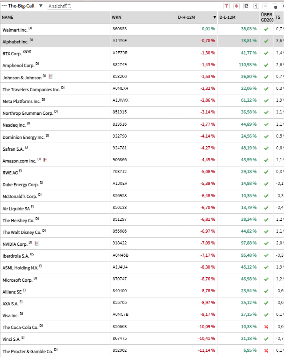Screen dimensions: 284x357
Task: Click the window number 1 button
Action: [256, 6]
